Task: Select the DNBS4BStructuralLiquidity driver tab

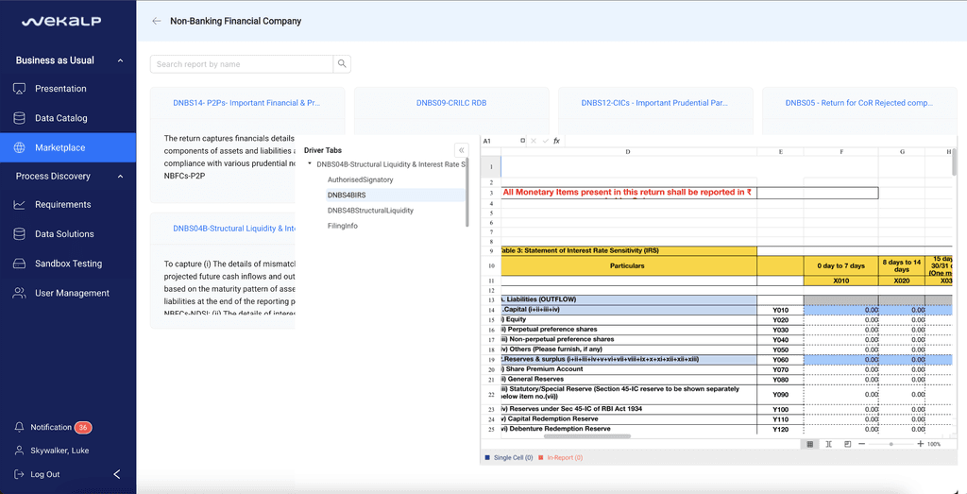Action: coord(370,211)
